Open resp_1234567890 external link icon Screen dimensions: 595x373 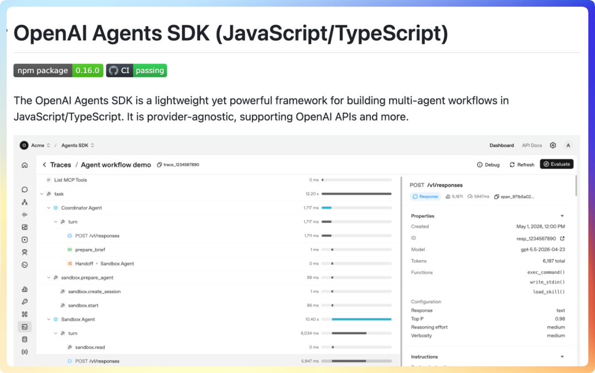(562, 238)
